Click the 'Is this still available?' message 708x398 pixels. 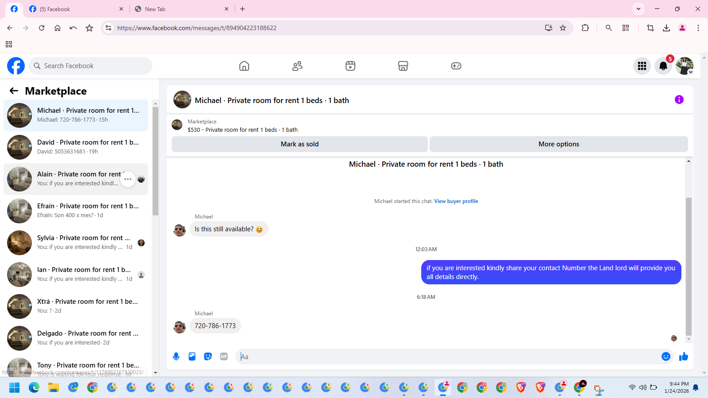pyautogui.click(x=229, y=229)
